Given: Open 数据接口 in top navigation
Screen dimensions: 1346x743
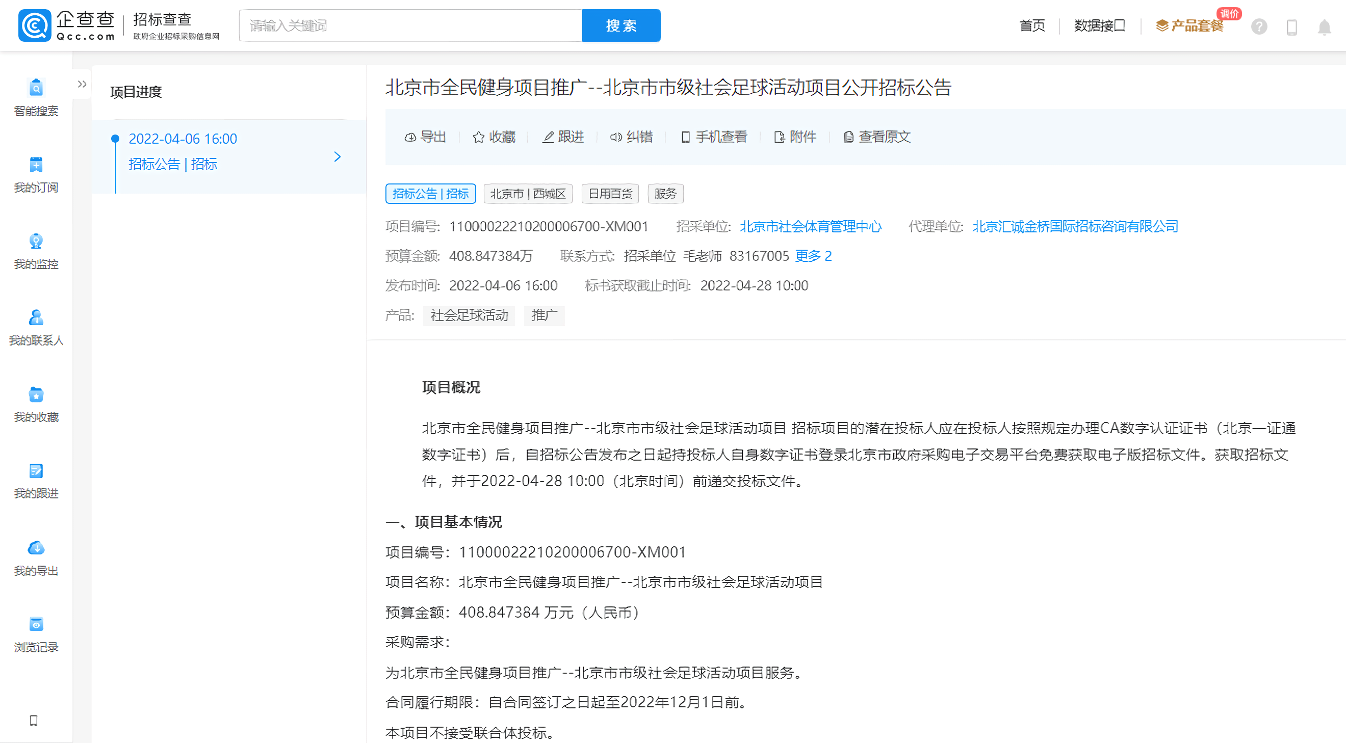Looking at the screenshot, I should tap(1099, 25).
